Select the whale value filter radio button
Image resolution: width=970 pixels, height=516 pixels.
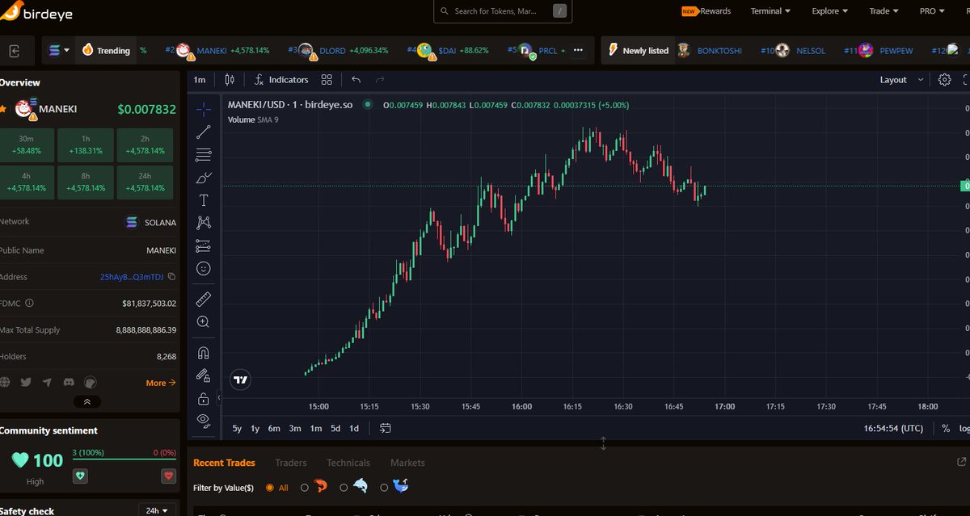click(x=383, y=488)
